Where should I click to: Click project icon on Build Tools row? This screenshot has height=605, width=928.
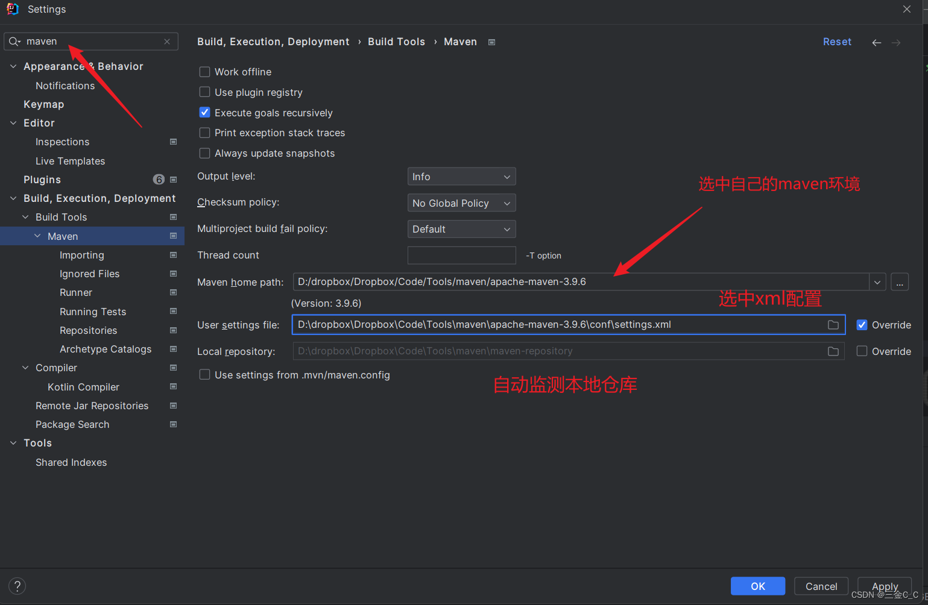174,217
